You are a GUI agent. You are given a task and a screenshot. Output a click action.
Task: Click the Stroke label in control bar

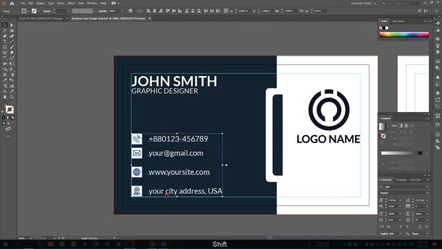pos(47,11)
